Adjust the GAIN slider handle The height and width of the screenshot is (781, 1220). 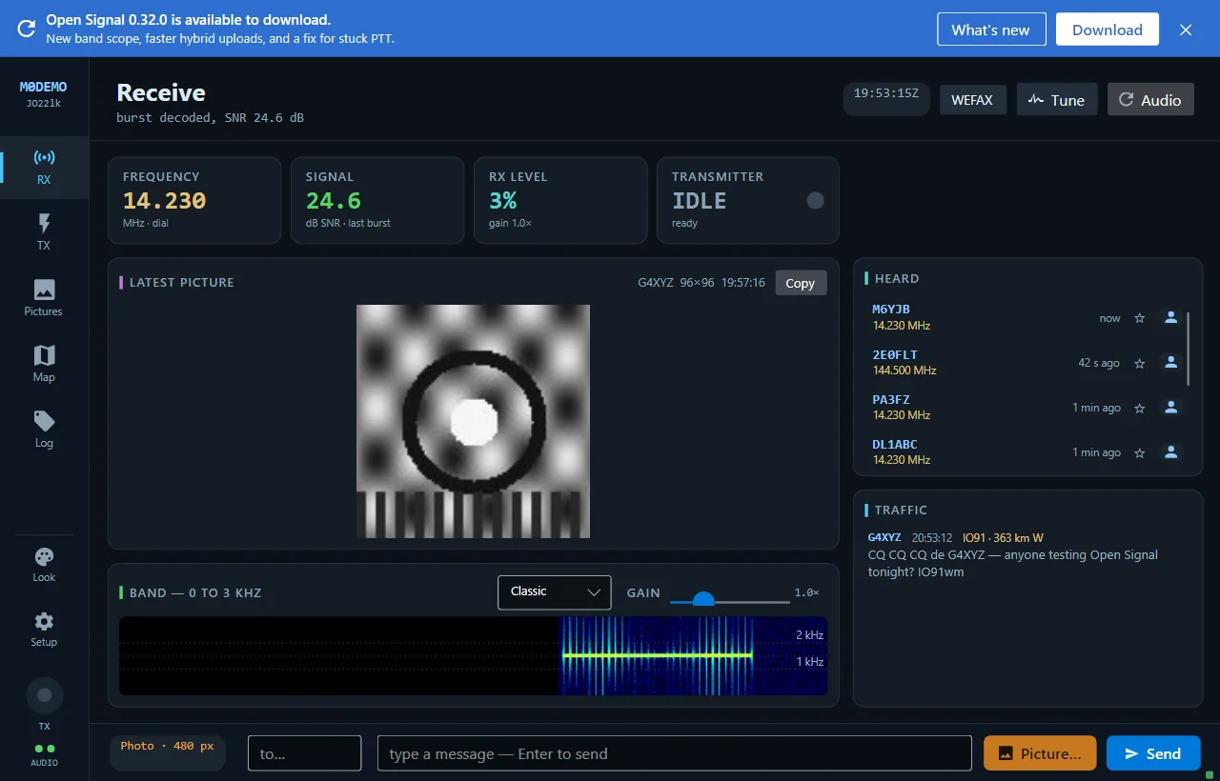(x=703, y=601)
